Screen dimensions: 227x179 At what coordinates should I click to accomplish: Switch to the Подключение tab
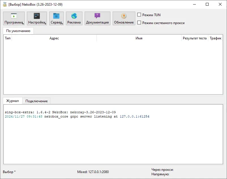click(x=36, y=101)
